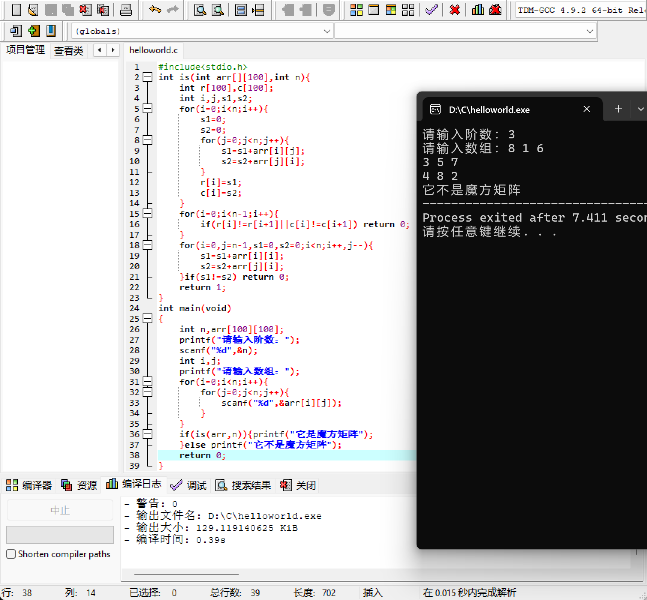Redo the undone edit
This screenshot has height=600, width=647.
(172, 9)
